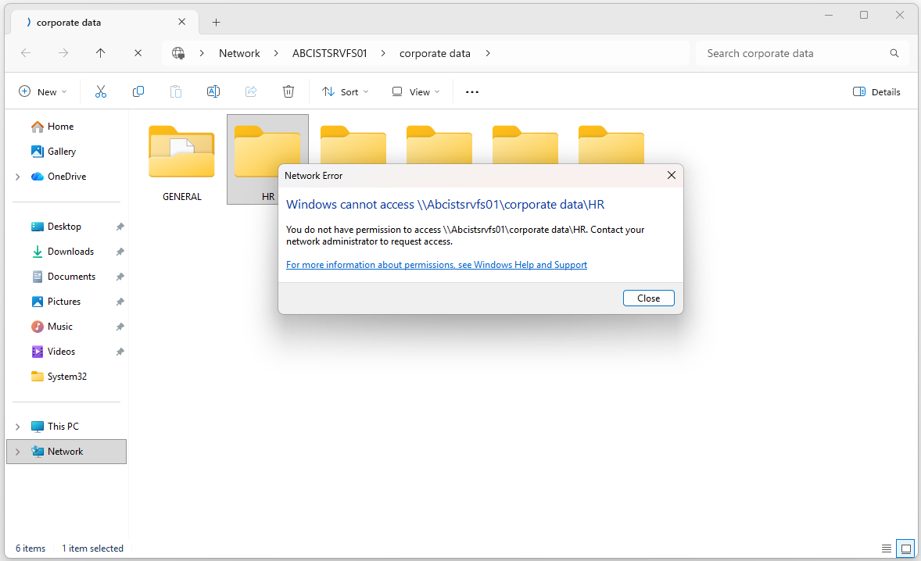Unpin Documents from Quick access
Viewport: 921px width, 561px height.
click(120, 277)
